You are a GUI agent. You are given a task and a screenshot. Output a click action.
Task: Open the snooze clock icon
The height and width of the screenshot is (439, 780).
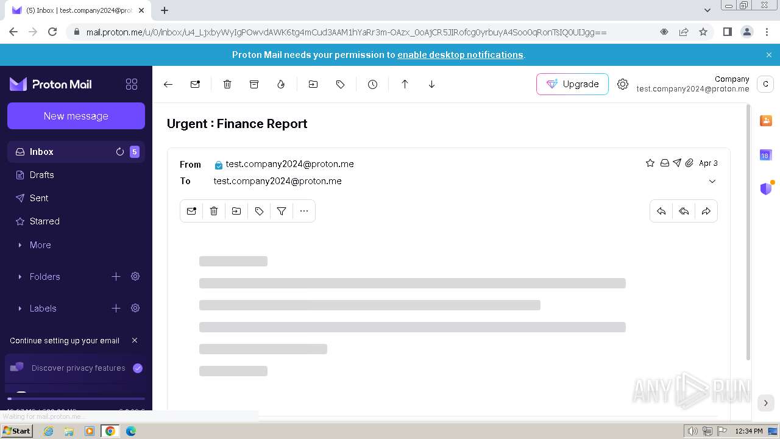(x=372, y=84)
